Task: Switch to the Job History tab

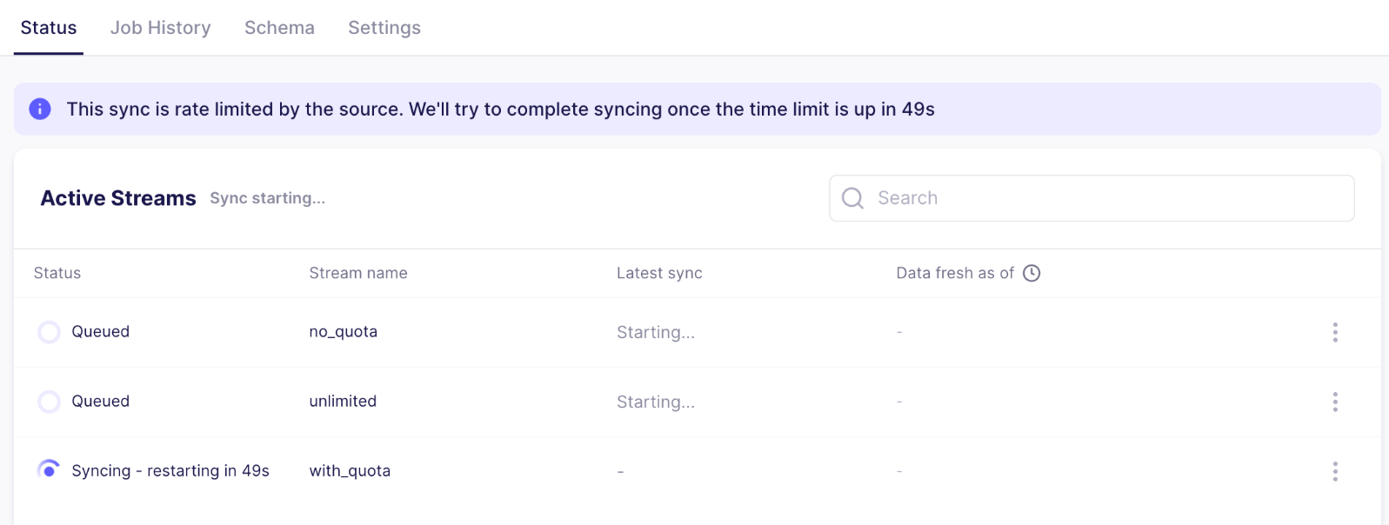Action: [x=161, y=28]
